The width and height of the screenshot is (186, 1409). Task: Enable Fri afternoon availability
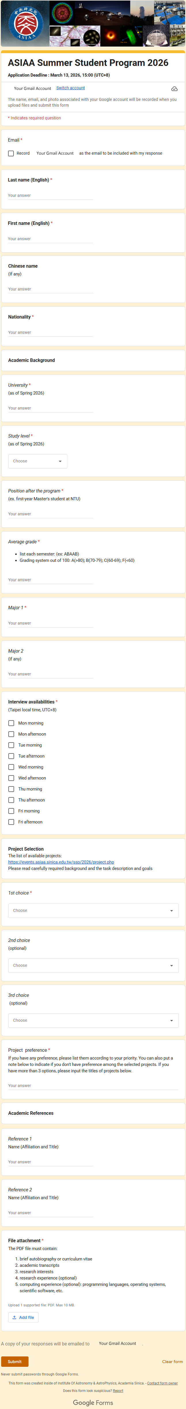coord(11,821)
